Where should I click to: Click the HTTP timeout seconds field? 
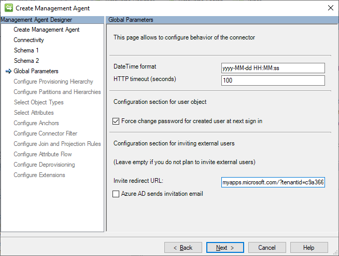coord(273,80)
